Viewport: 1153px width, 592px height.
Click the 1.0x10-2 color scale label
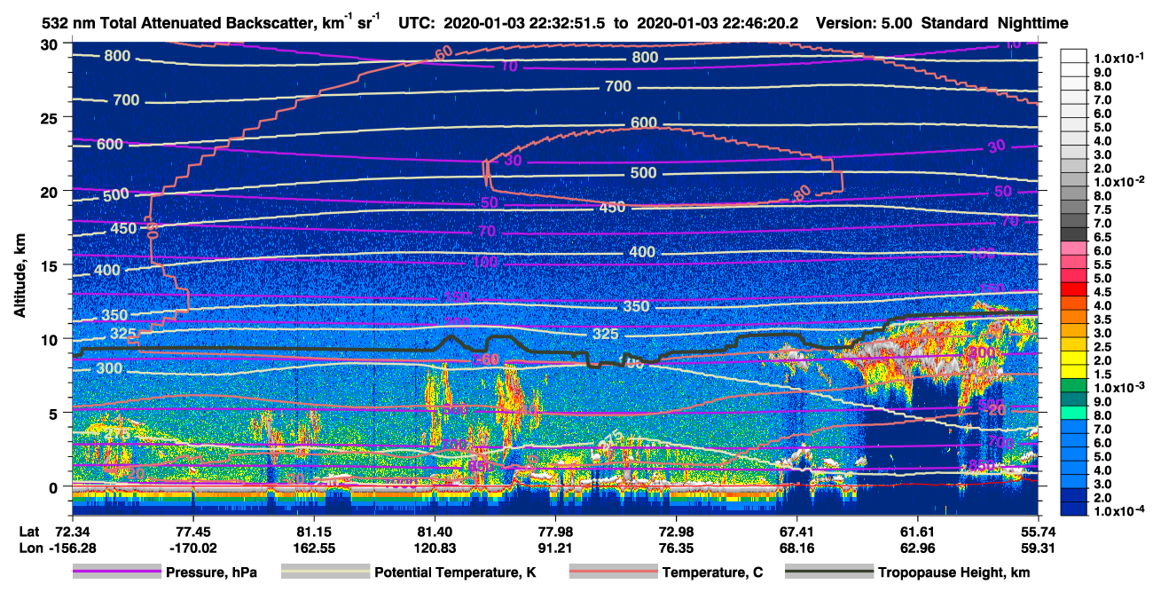point(1119,182)
